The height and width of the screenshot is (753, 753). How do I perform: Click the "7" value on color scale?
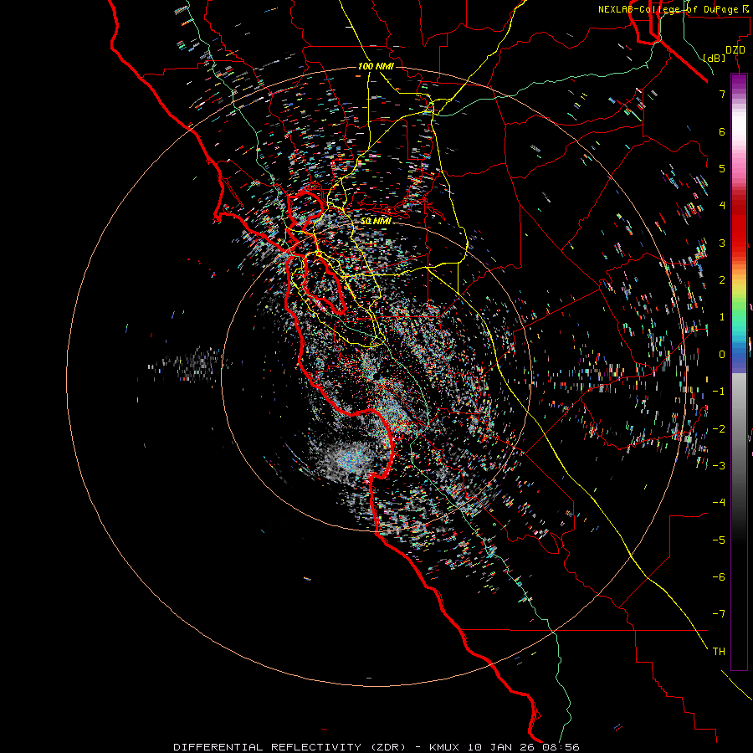pyautogui.click(x=722, y=94)
